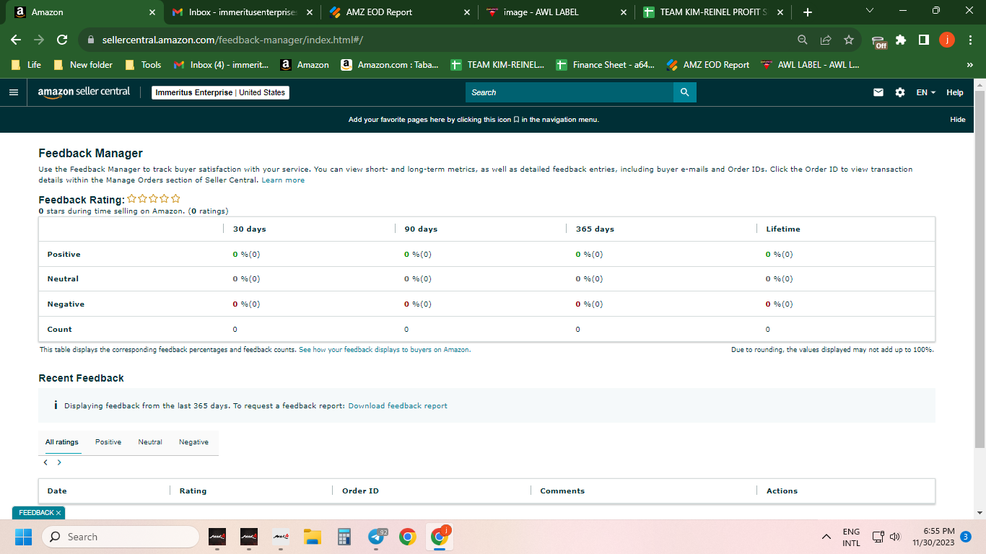Click the browser forward arrow
The image size is (986, 554).
tap(39, 40)
